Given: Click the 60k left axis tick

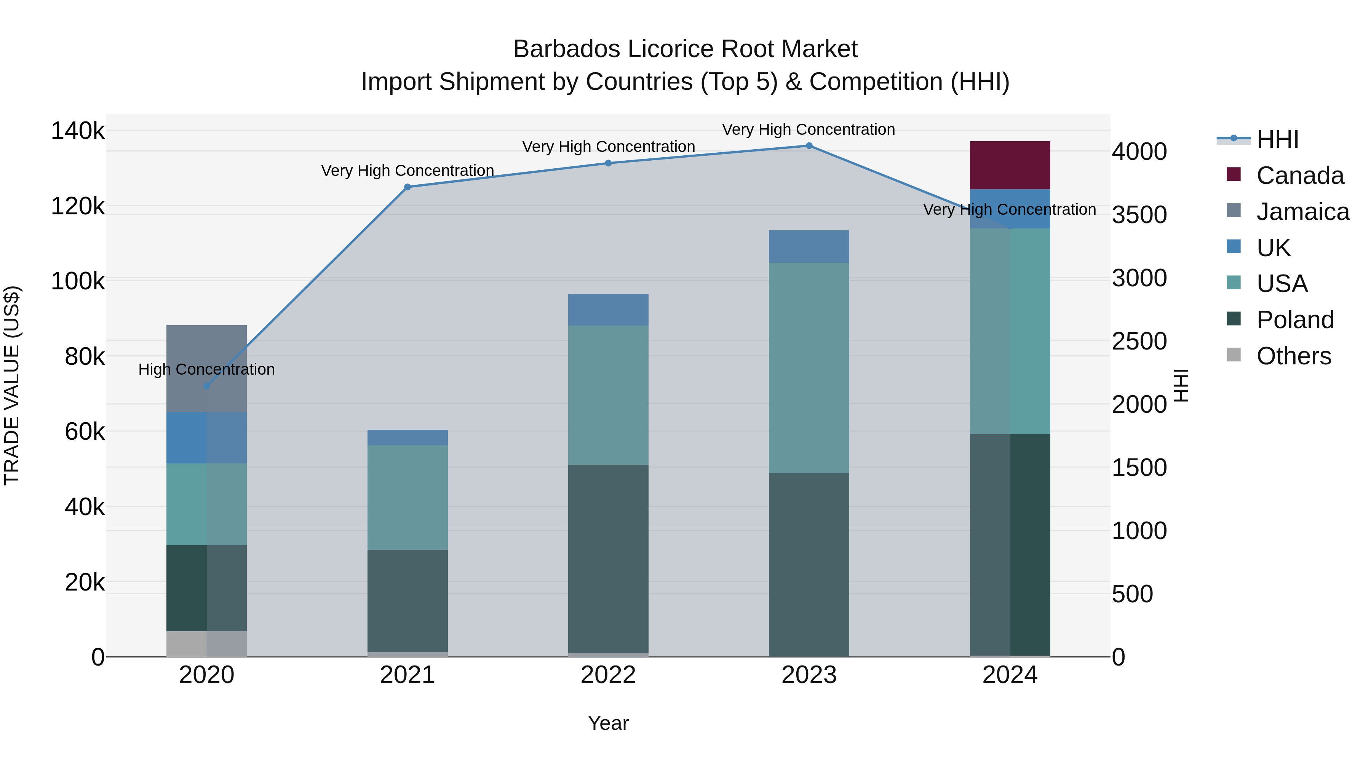Looking at the screenshot, I should (x=85, y=431).
